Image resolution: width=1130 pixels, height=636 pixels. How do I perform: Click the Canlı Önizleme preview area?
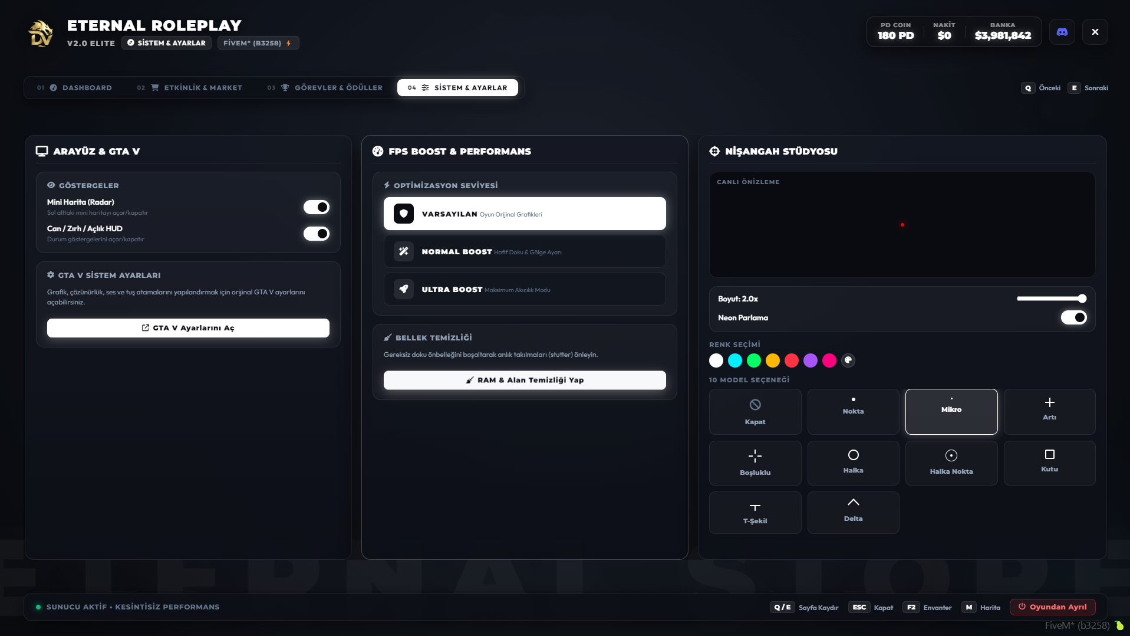tap(902, 225)
